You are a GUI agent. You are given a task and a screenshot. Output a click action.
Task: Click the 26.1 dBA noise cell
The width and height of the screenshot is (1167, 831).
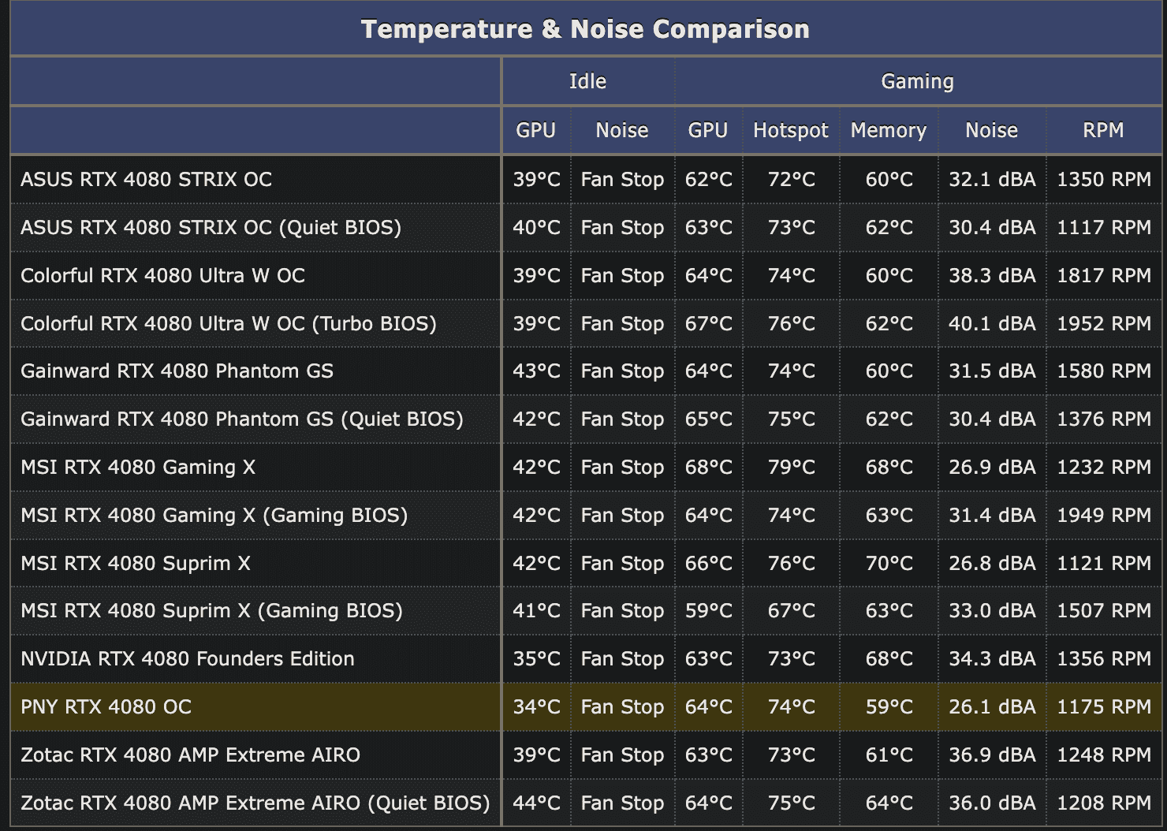(x=991, y=706)
